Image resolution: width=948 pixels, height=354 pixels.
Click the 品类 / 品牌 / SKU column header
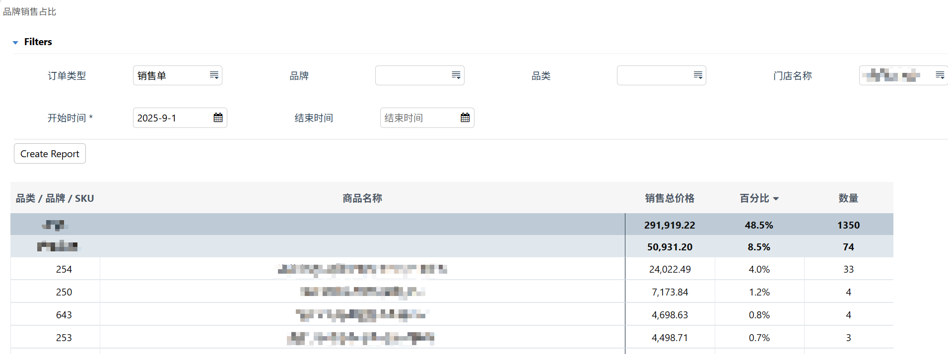tap(55, 198)
